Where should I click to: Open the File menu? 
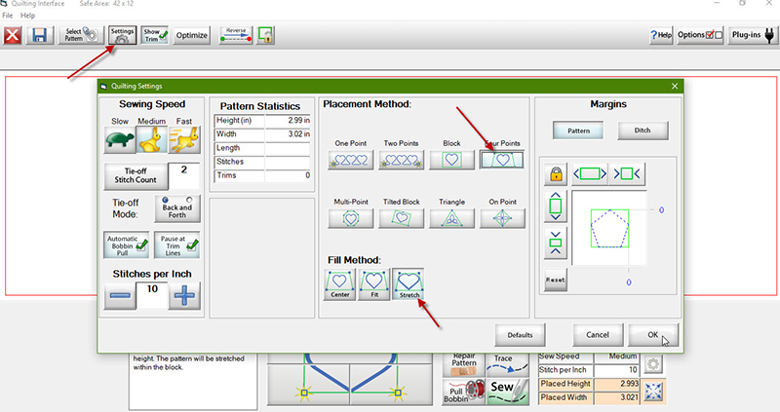click(x=9, y=17)
